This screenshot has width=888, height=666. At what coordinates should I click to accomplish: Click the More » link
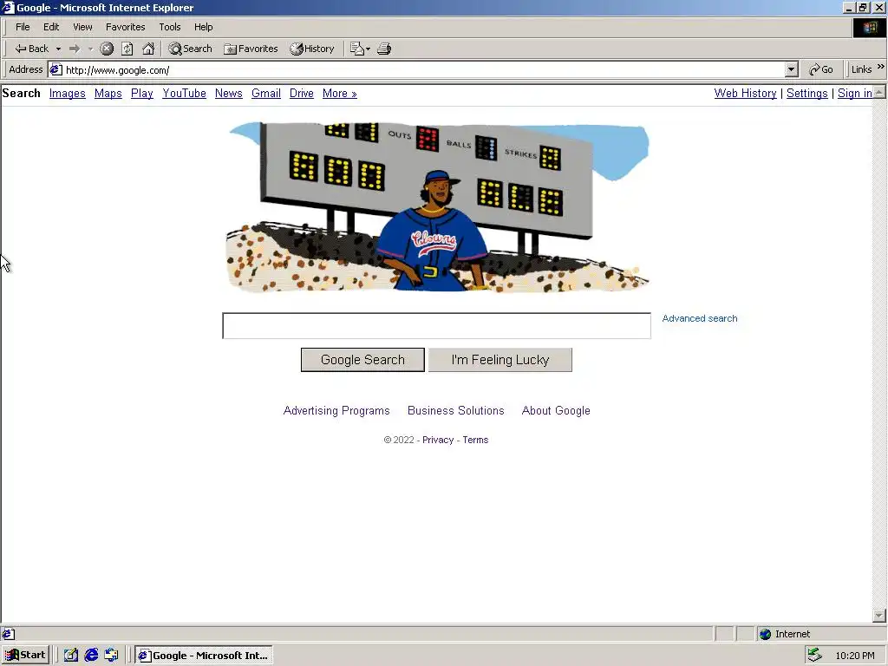pos(340,94)
